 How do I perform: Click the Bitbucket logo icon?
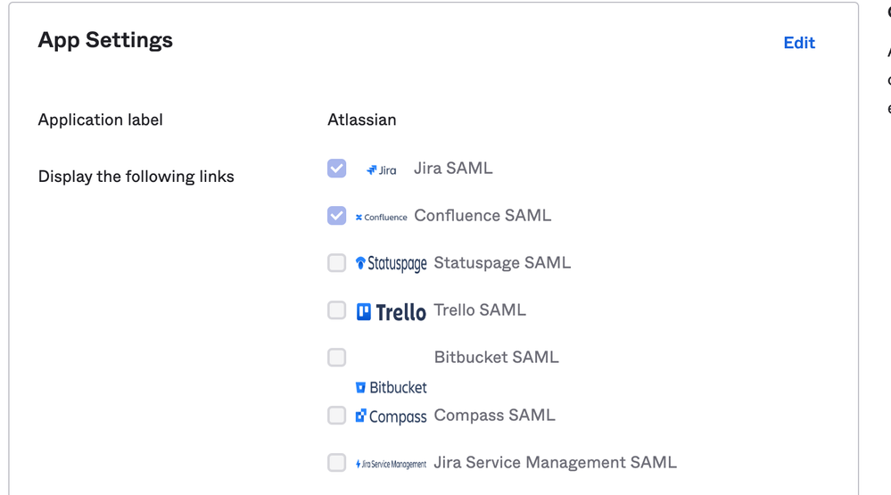pyautogui.click(x=391, y=388)
